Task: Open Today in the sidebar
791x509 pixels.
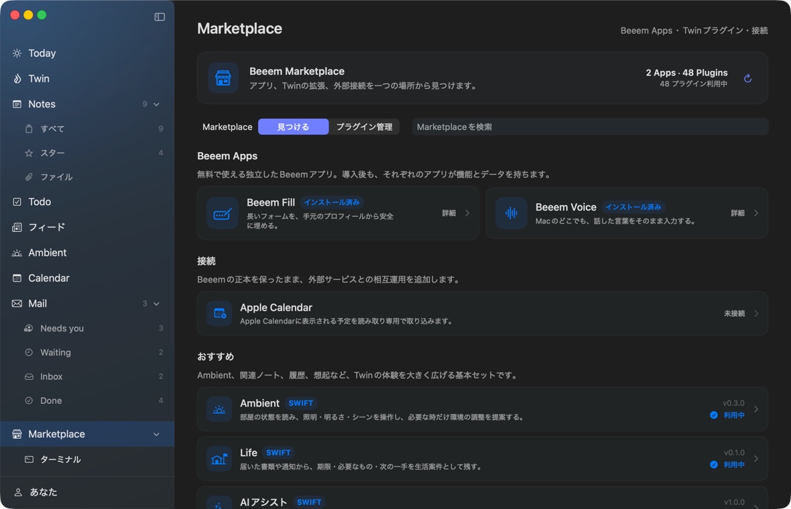Action: pos(87,53)
